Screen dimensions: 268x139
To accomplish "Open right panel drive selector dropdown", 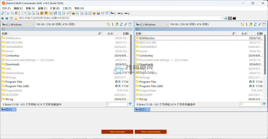I will tap(152, 24).
